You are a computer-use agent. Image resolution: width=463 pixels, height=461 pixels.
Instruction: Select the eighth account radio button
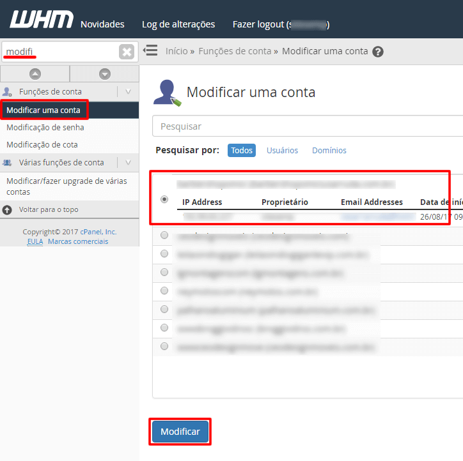tap(164, 346)
